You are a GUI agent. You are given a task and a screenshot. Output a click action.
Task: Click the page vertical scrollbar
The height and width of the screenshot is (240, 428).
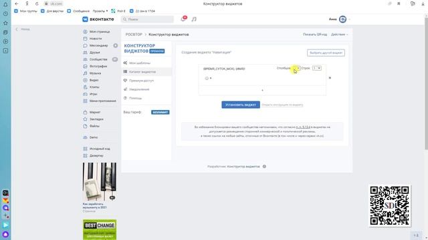pos(426,85)
